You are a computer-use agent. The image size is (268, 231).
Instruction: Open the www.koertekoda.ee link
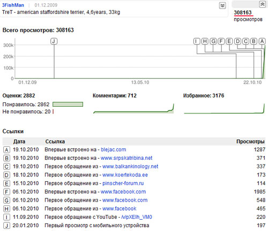pyautogui.click(x=125, y=175)
